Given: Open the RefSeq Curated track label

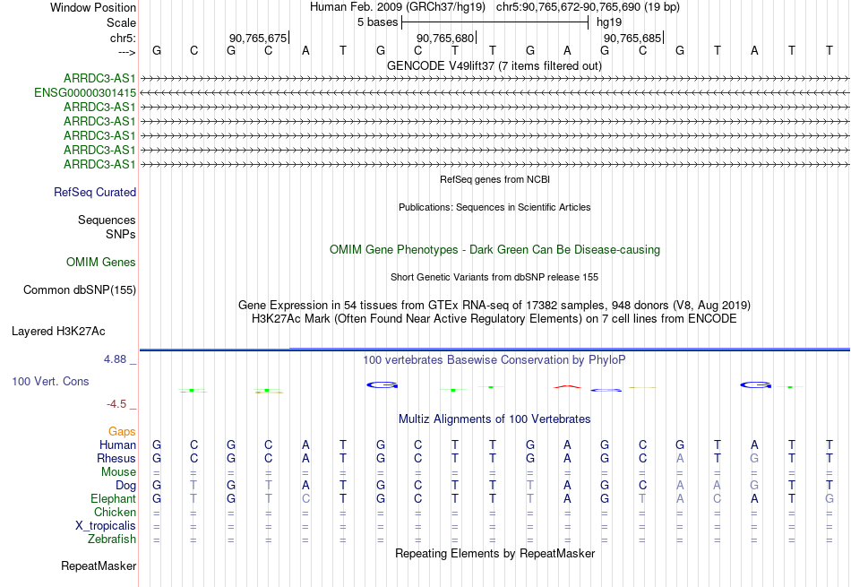Looking at the screenshot, I should [x=95, y=192].
